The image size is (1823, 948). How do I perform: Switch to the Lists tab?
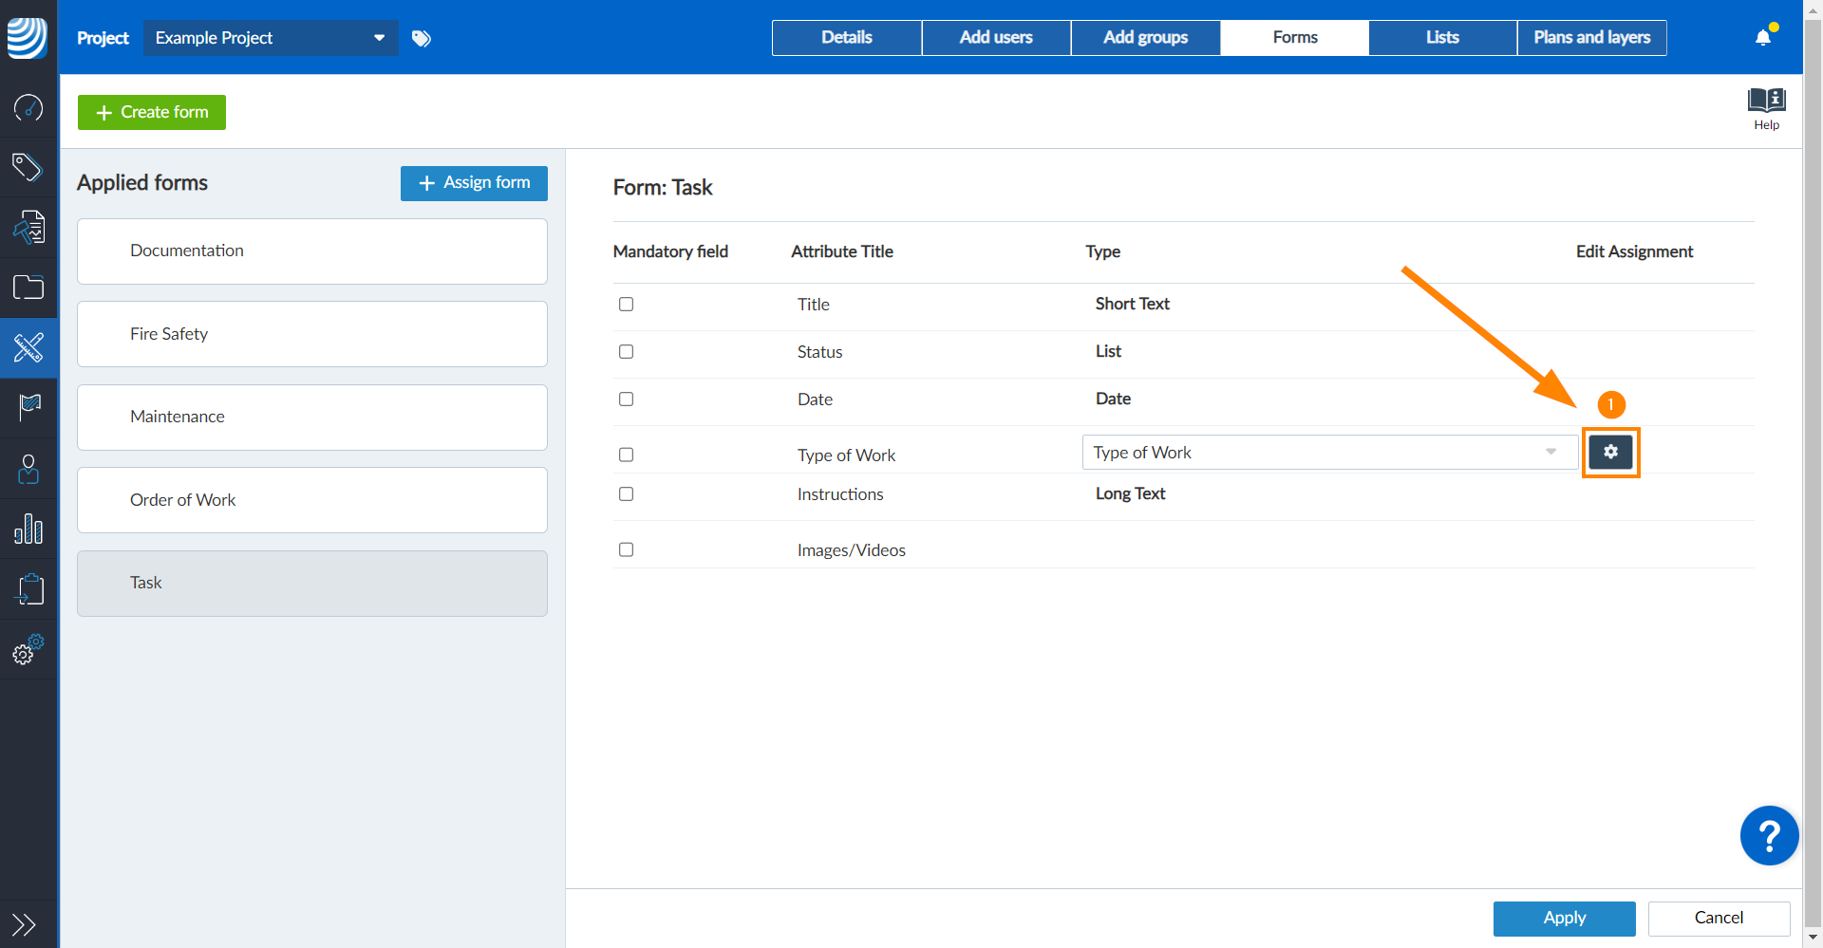pyautogui.click(x=1441, y=38)
